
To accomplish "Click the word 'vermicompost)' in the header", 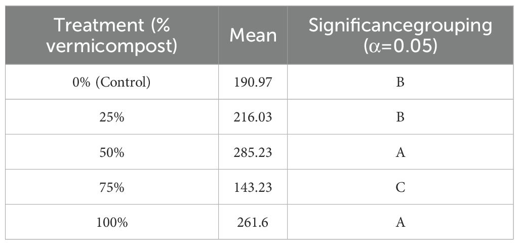I will coord(111,45).
